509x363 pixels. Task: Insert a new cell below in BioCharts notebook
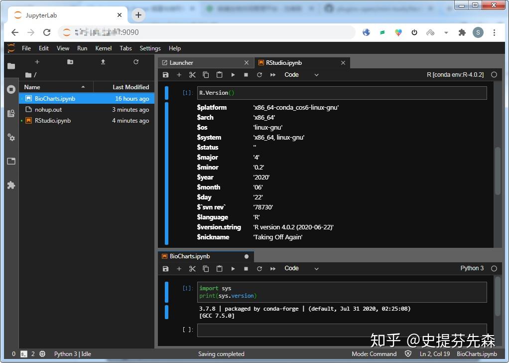coord(179,268)
